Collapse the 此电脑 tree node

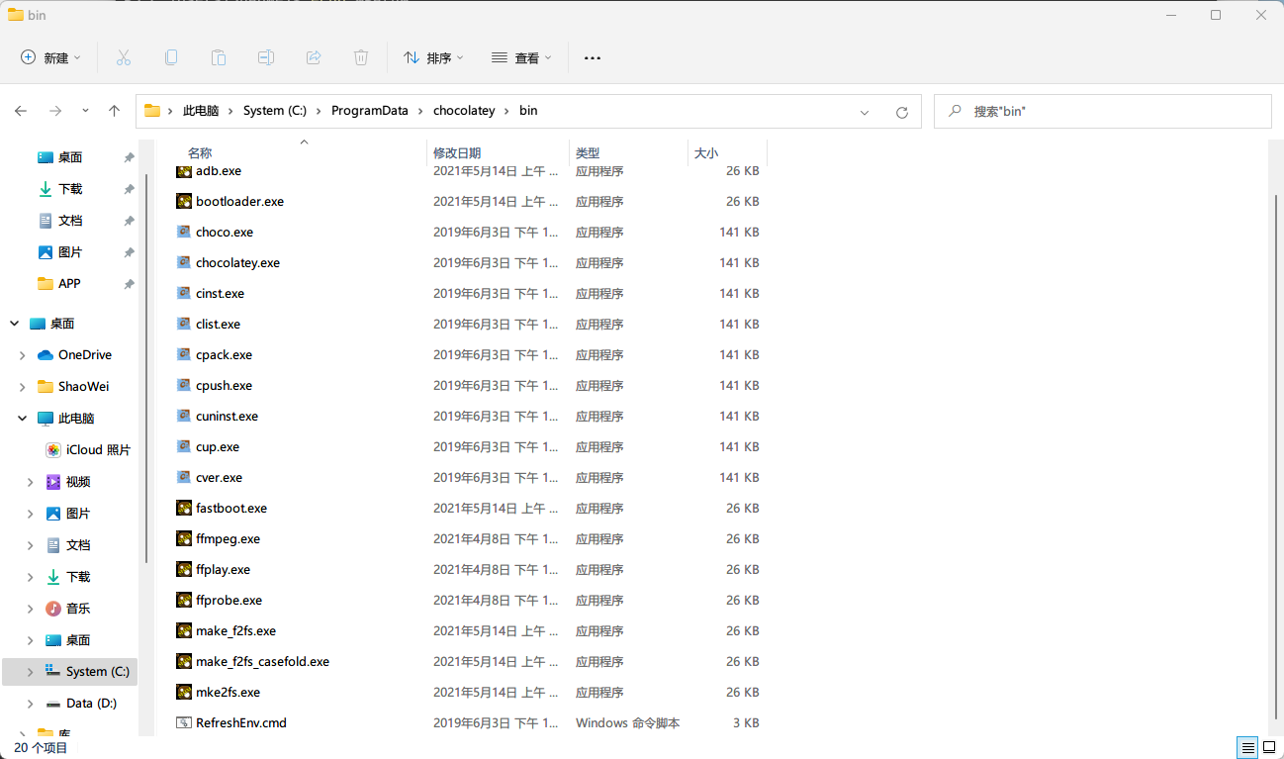(x=22, y=419)
